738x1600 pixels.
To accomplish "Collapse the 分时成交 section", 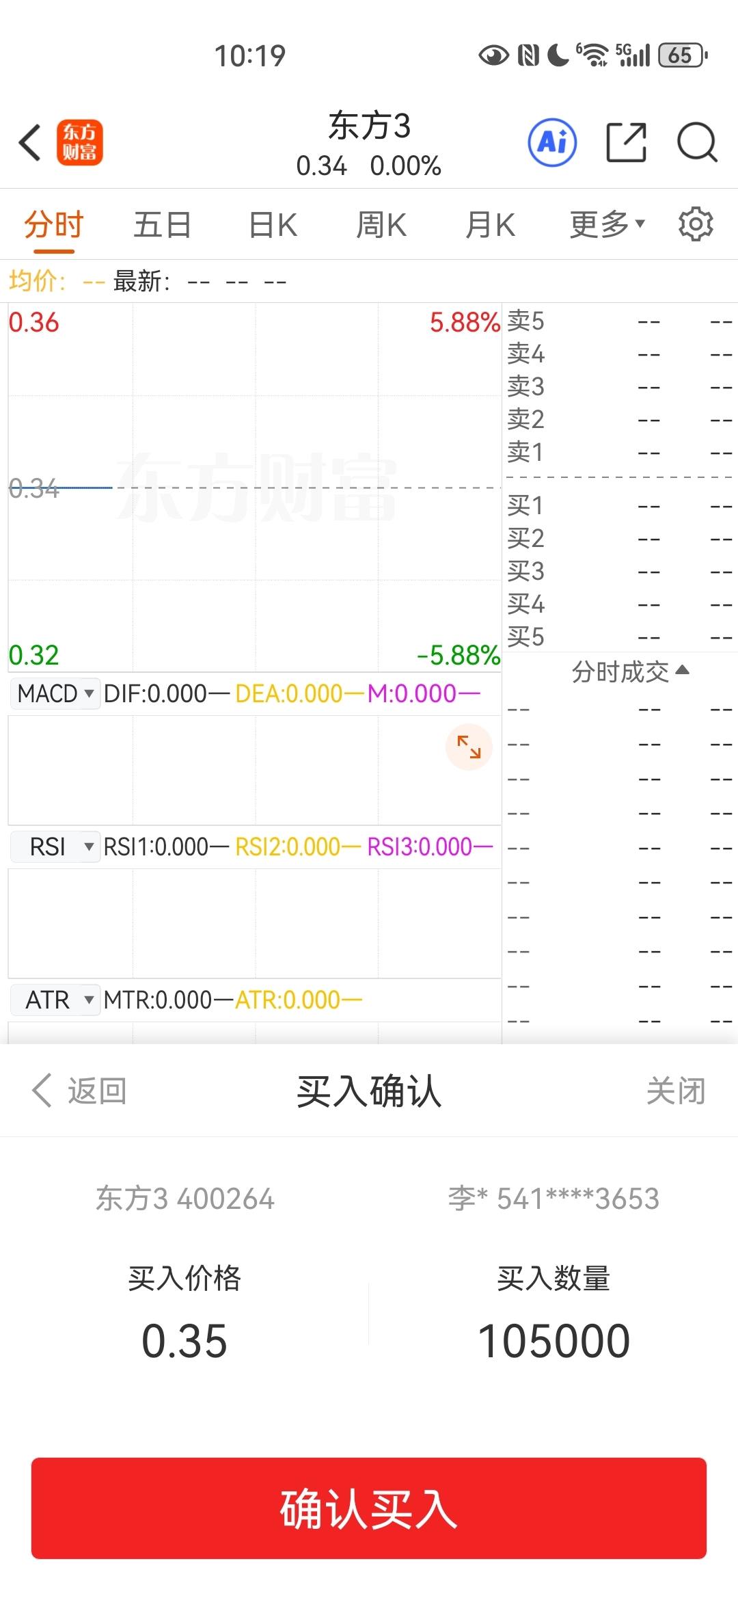I will (x=630, y=671).
